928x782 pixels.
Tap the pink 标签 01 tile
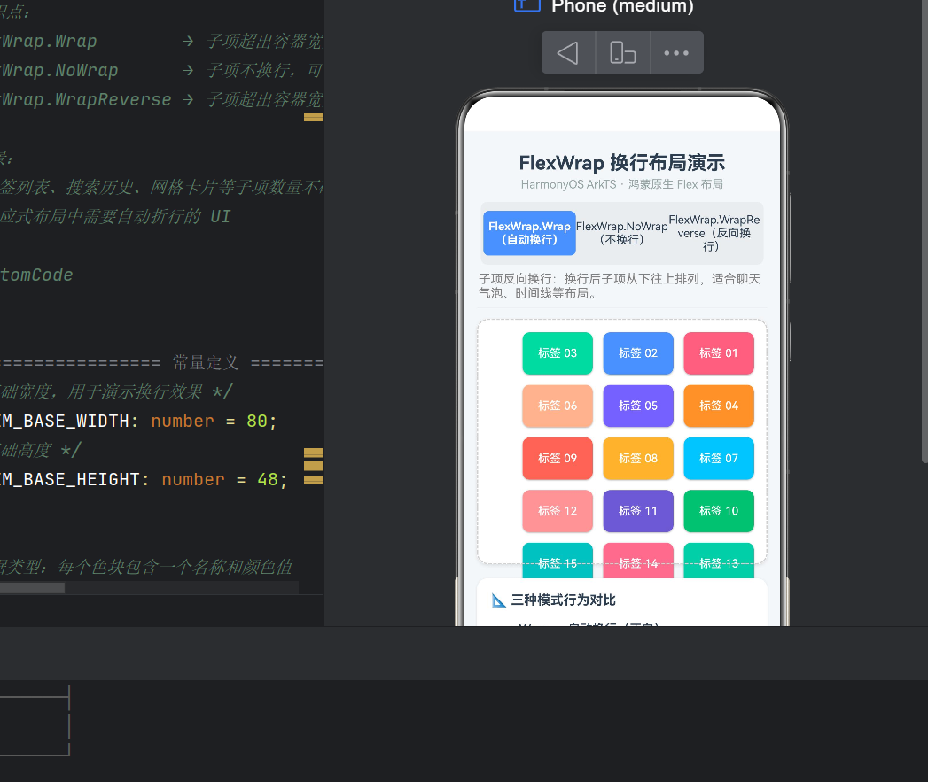pyautogui.click(x=719, y=353)
